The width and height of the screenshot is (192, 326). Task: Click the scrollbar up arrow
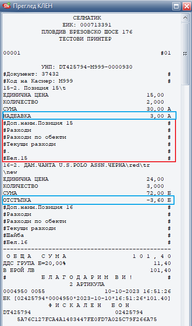(185, 18)
